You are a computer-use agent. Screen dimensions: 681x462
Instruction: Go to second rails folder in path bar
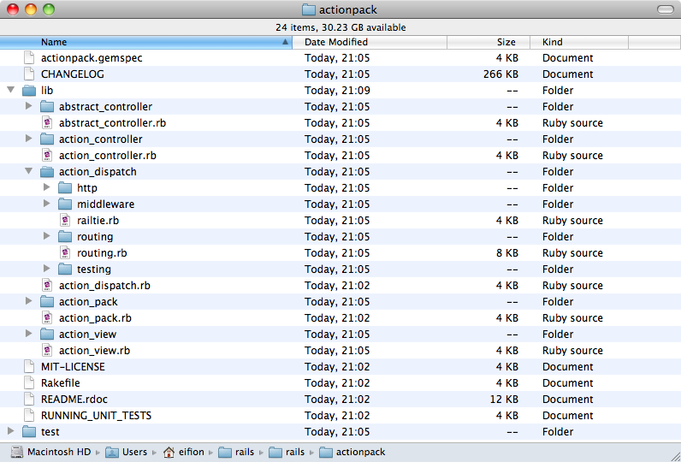pos(287,452)
